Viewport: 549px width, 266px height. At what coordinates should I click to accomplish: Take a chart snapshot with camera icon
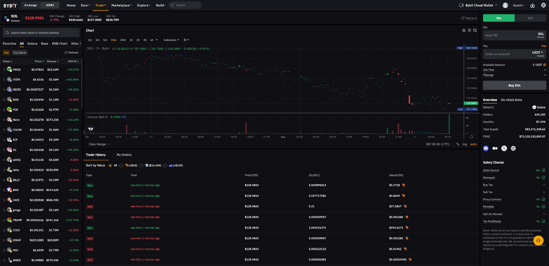click(464, 30)
